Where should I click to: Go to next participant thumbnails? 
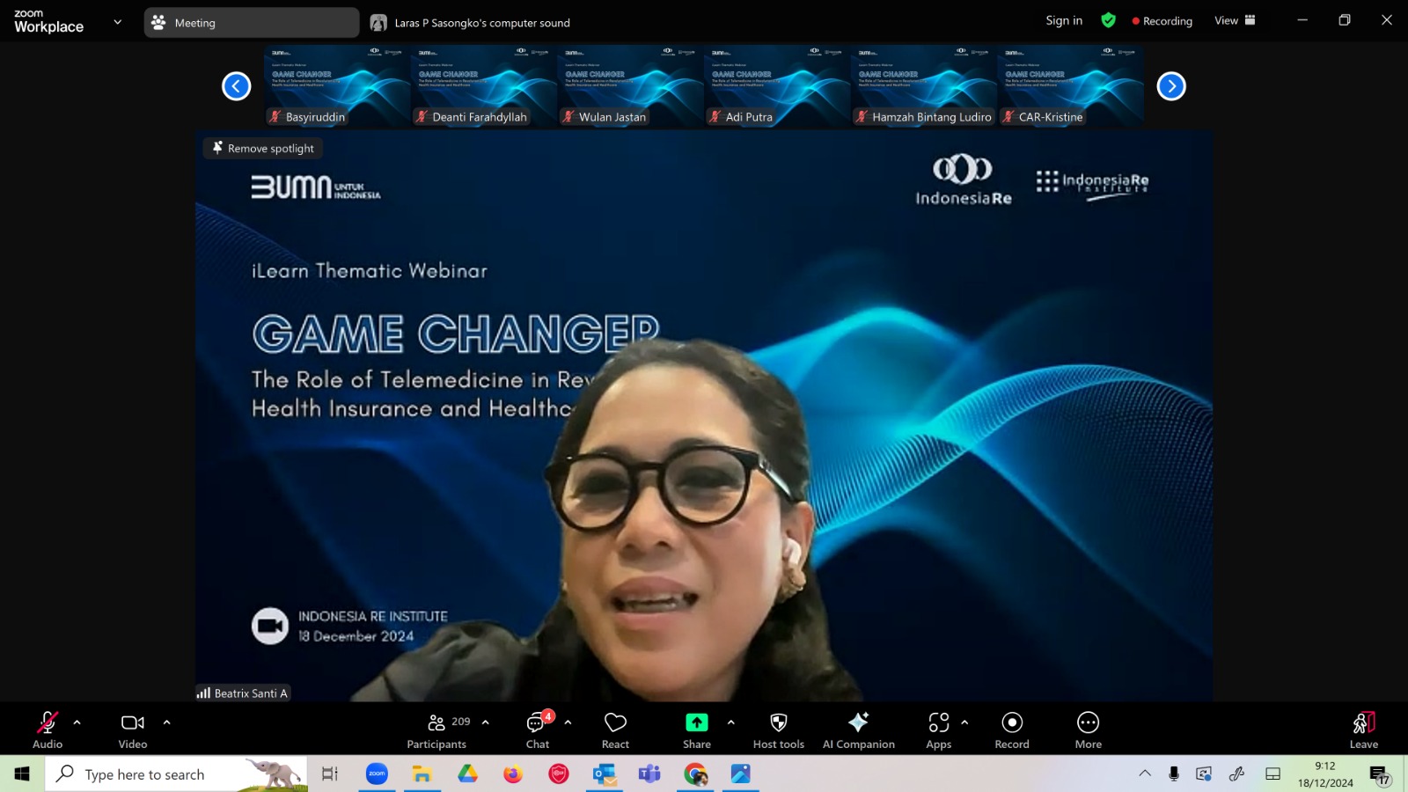point(1171,86)
